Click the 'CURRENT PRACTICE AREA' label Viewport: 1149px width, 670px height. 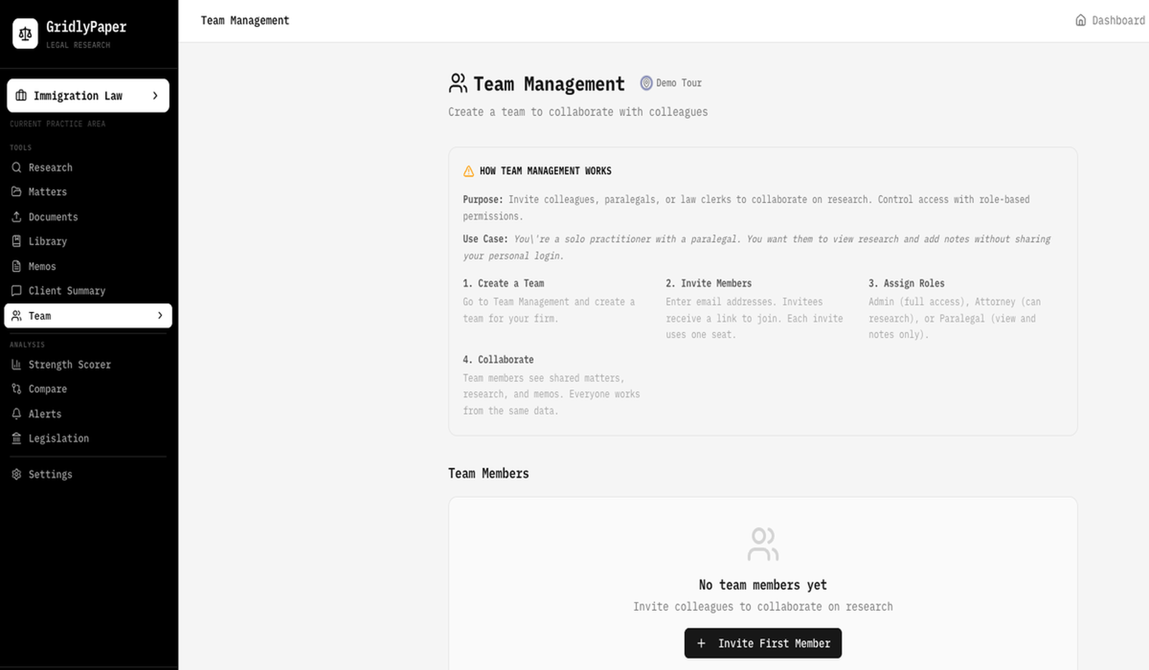57,124
